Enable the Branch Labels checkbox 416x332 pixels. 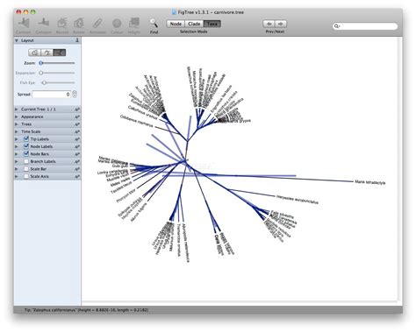click(x=26, y=161)
